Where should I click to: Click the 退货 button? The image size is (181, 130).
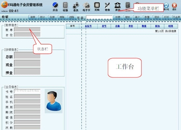pos(157,17)
